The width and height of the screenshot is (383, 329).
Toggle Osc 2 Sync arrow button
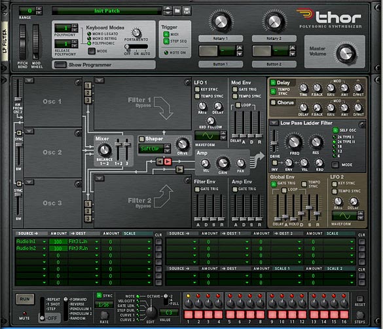pos(19,133)
